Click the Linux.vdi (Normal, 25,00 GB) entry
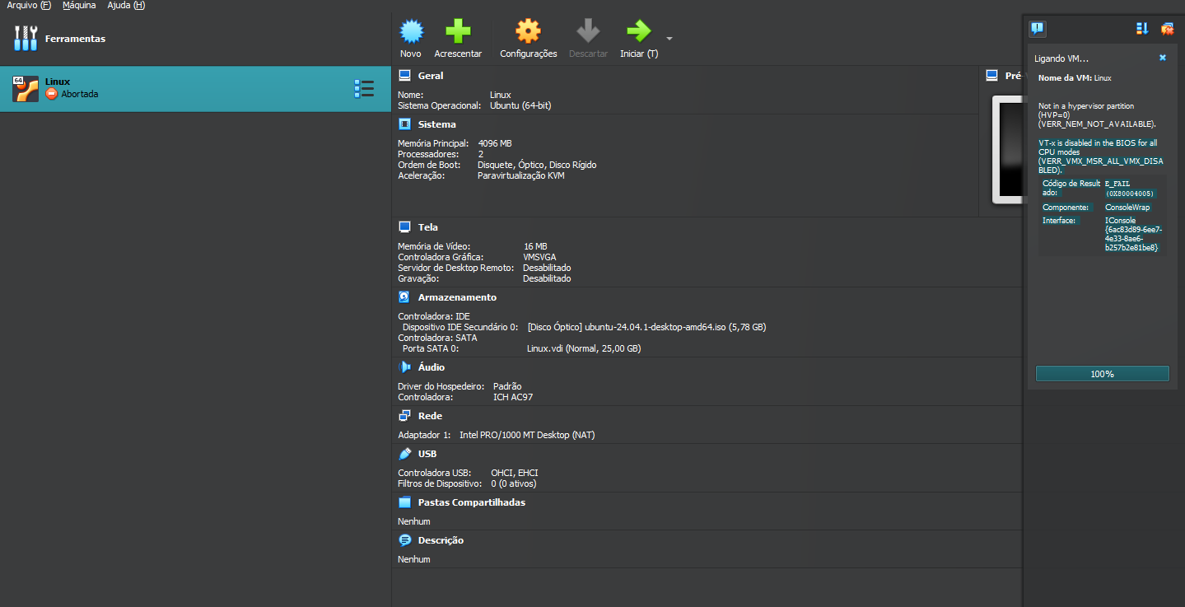The height and width of the screenshot is (607, 1185). (584, 348)
